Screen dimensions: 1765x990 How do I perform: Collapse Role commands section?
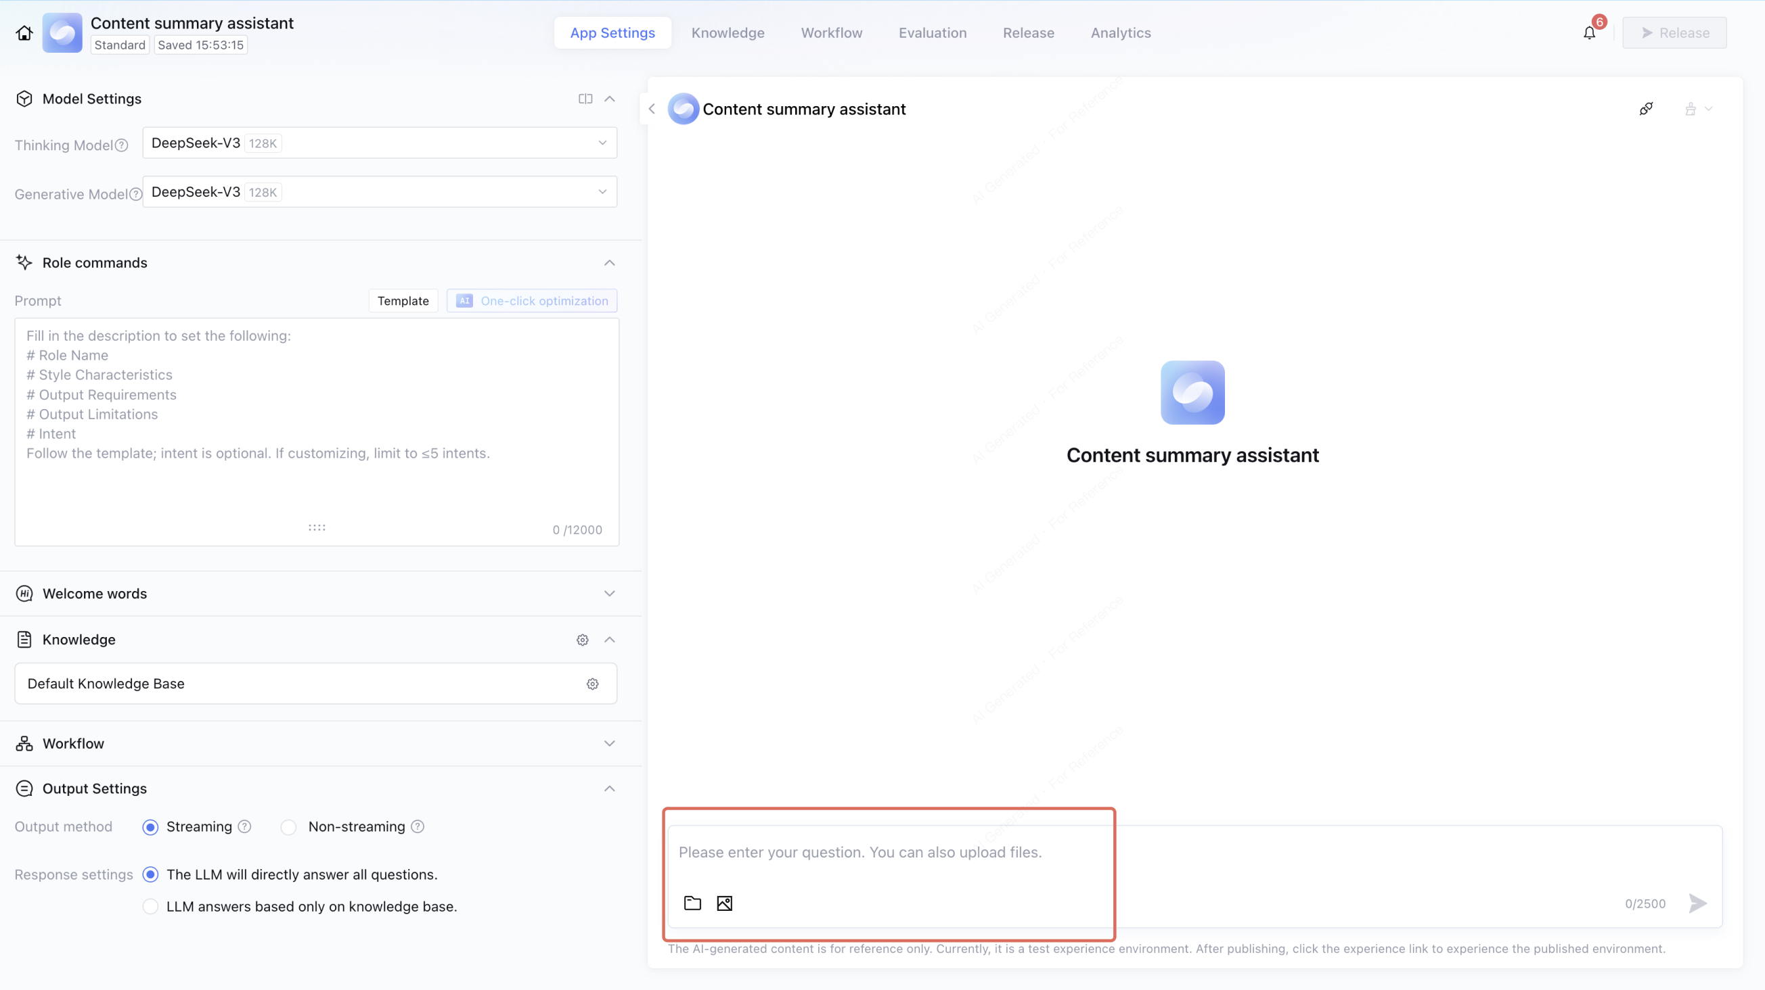[609, 263]
